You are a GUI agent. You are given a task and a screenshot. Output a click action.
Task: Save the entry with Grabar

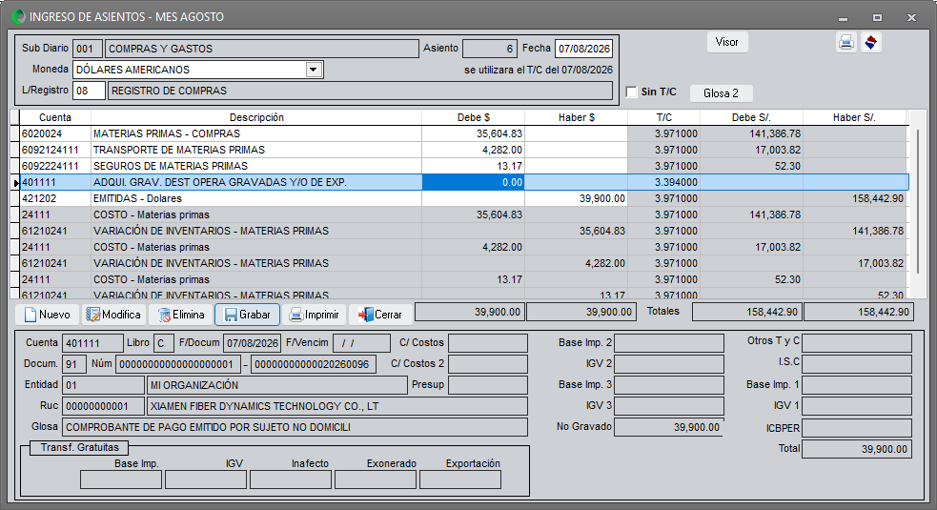pos(248,315)
